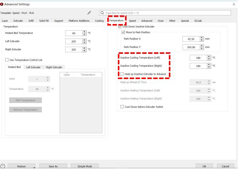Expand the Restore button dropdown arrow

click(34, 167)
